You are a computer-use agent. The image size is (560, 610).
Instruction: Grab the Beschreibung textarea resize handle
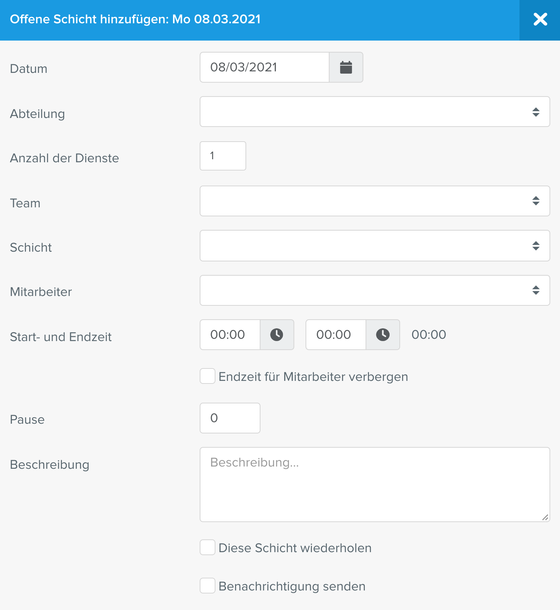(x=545, y=517)
